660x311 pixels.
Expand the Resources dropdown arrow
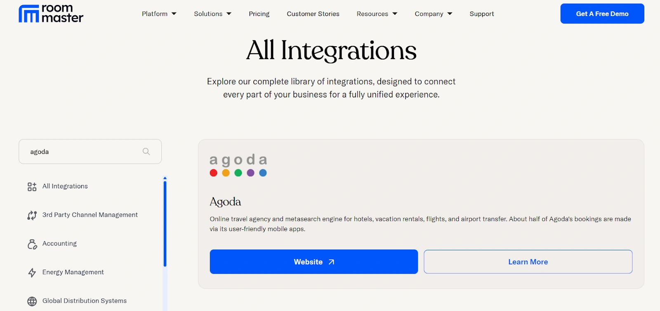click(395, 14)
